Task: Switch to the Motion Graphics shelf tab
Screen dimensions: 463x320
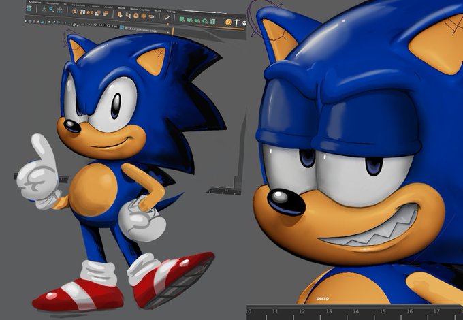Action: pyautogui.click(x=139, y=10)
